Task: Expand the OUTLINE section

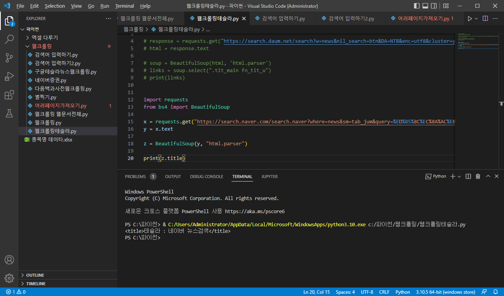Action: coord(68,275)
